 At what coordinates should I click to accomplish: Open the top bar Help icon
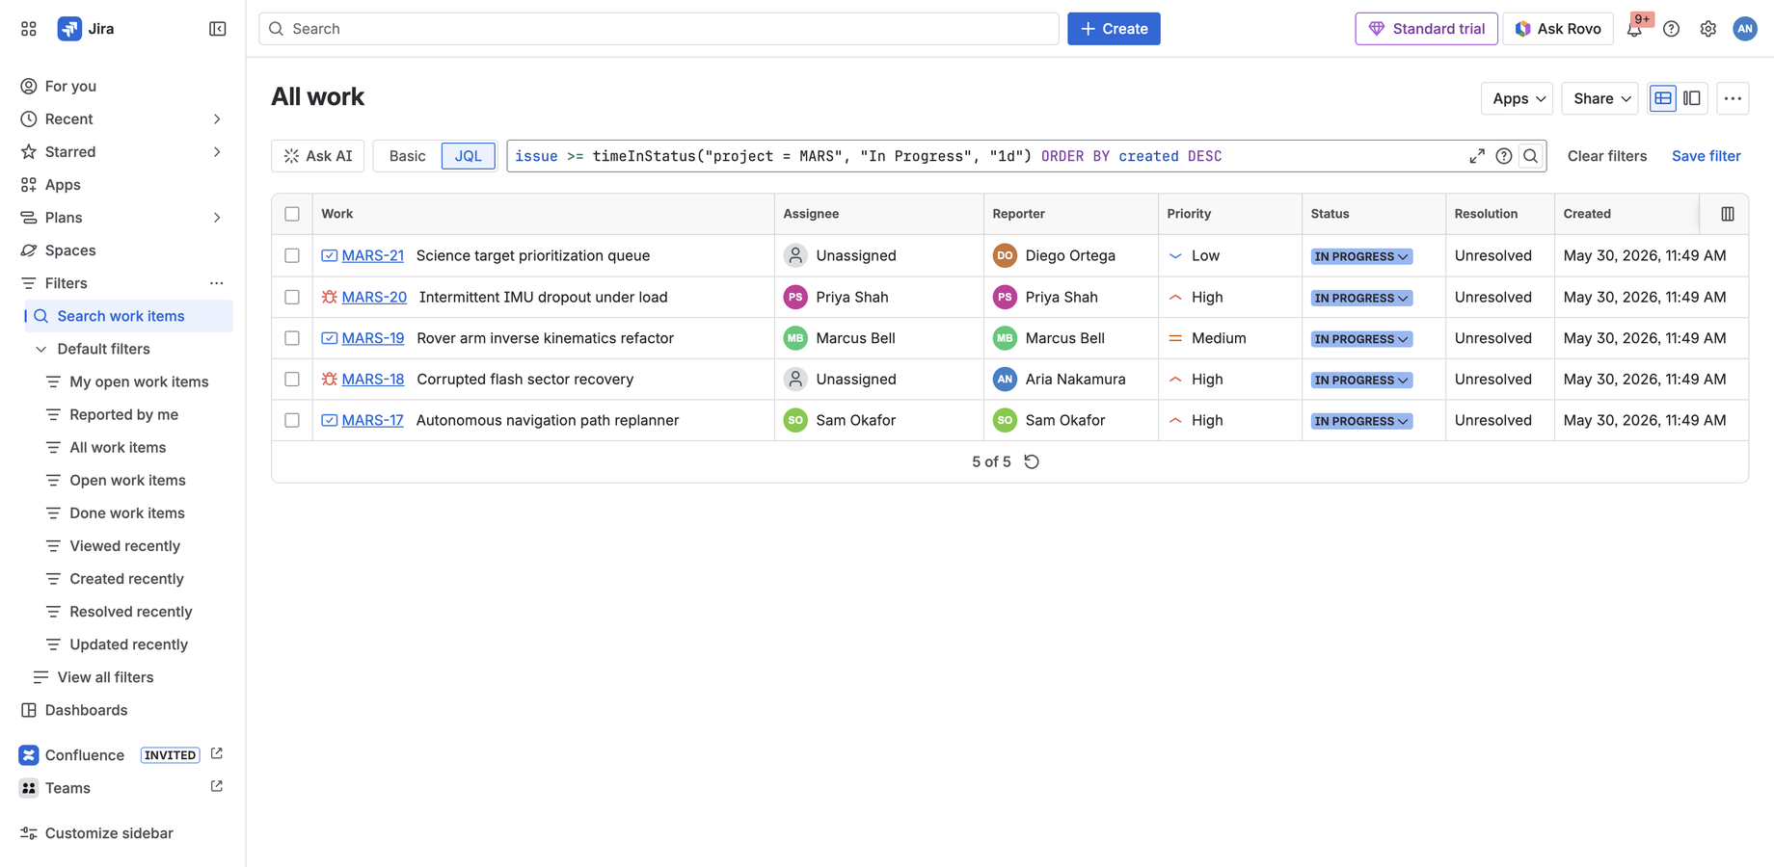coord(1672,29)
